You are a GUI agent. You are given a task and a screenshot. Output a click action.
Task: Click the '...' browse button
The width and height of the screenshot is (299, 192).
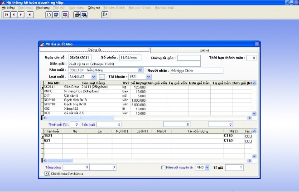[x=102, y=77]
